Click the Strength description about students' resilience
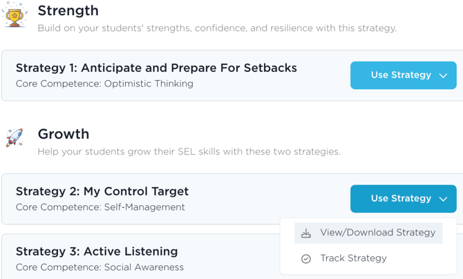The width and height of the screenshot is (463, 279). 217,28
